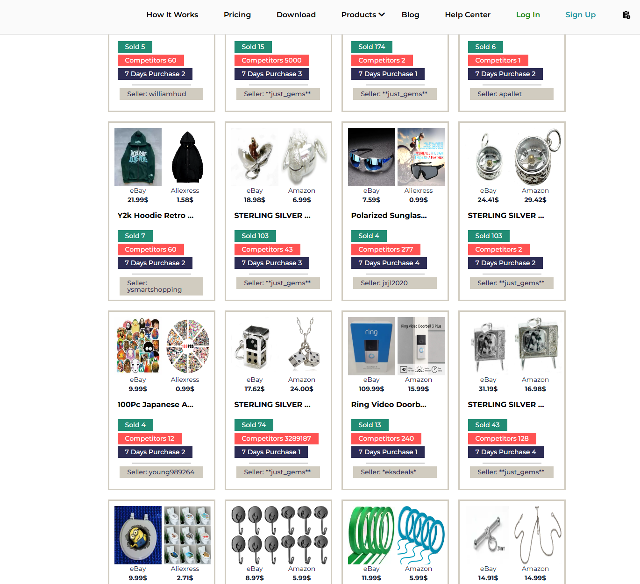Click seller ysmartshopping label
Screen dimensions: 640x584
[161, 286]
